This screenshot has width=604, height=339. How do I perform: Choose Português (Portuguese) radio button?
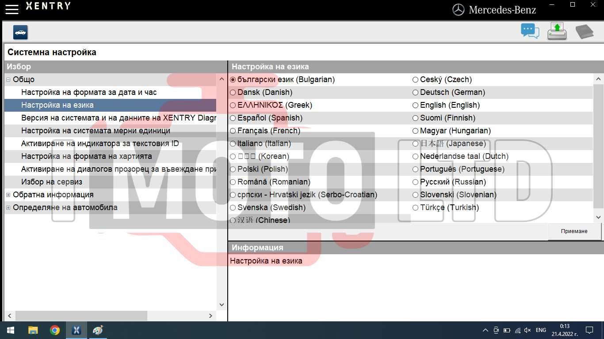(415, 169)
